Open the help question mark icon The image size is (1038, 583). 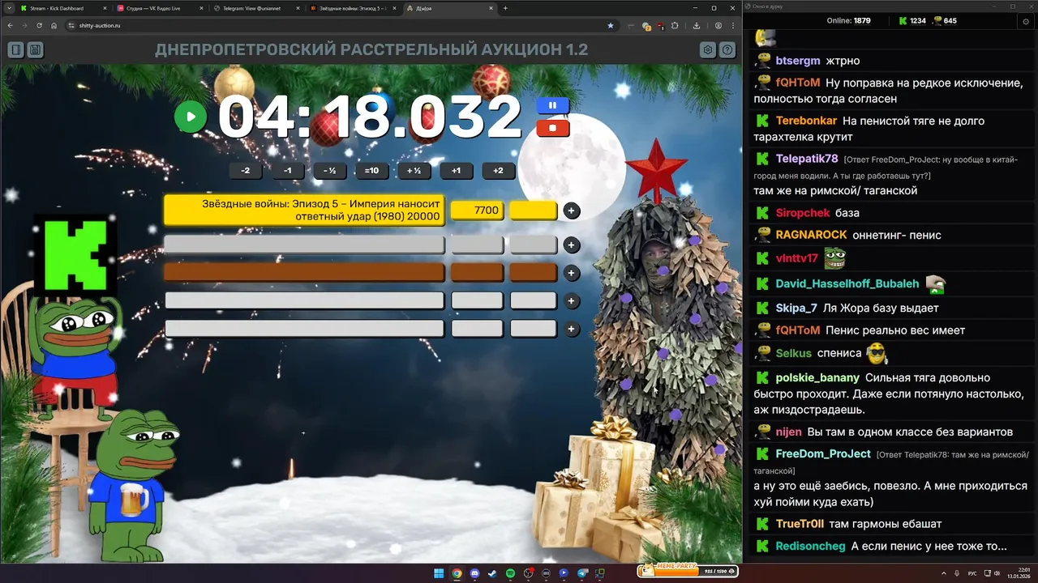727,50
